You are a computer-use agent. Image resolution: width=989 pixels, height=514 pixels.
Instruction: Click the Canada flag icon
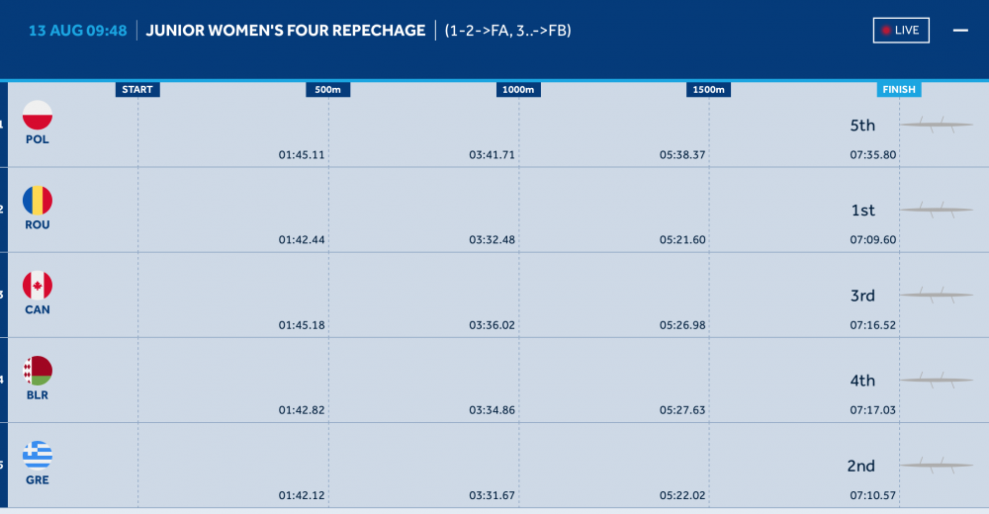(x=38, y=286)
